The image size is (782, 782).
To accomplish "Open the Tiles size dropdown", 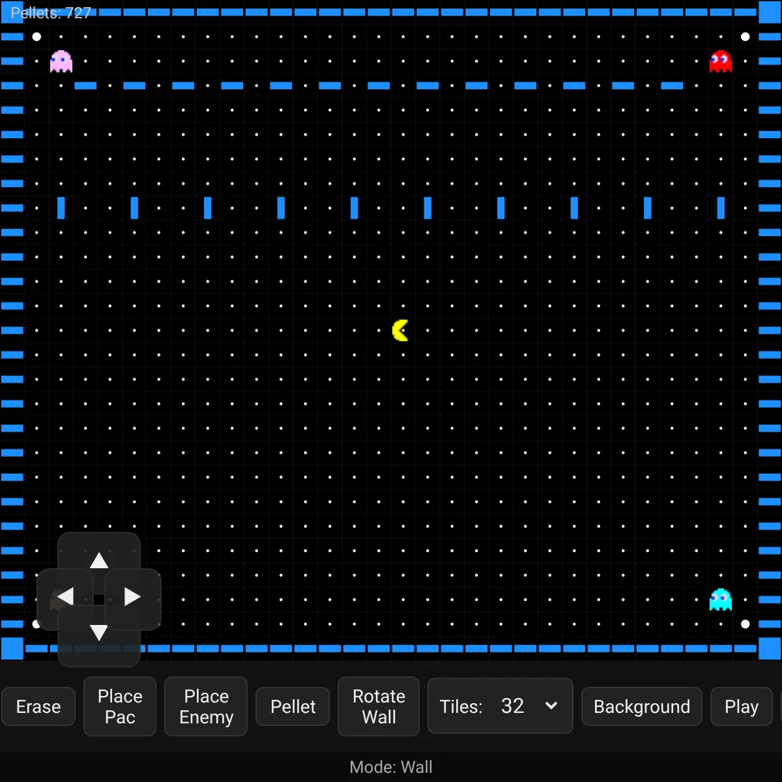I will click(x=500, y=706).
